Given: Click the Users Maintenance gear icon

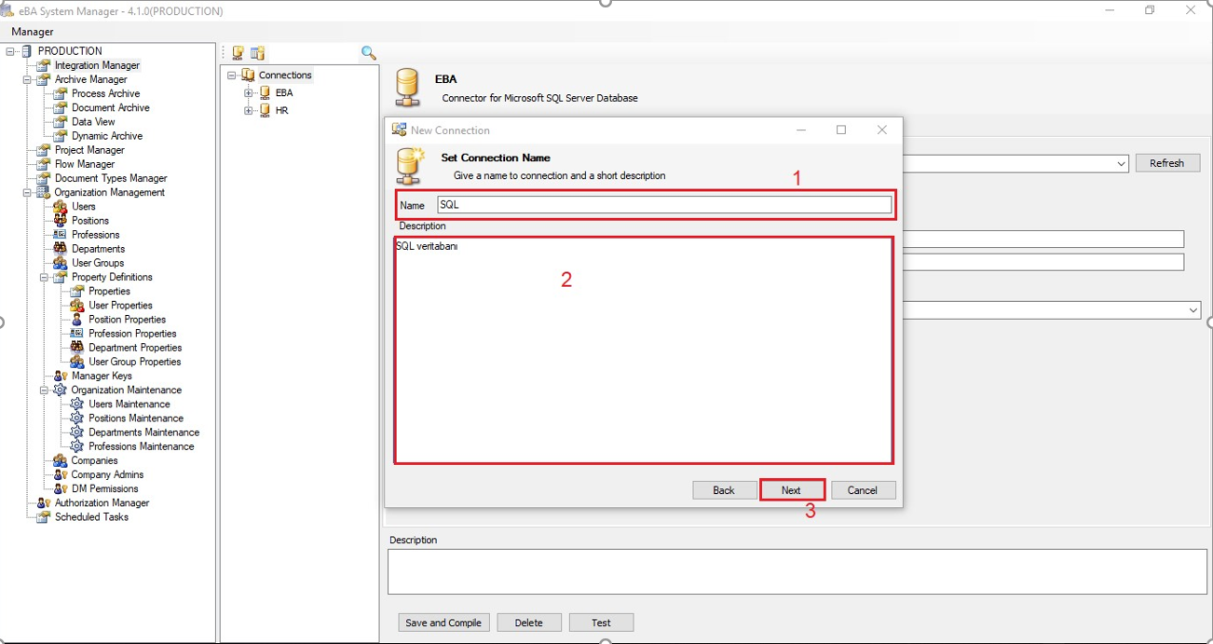Looking at the screenshot, I should 77,404.
